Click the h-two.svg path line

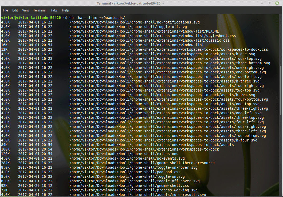[162, 95]
